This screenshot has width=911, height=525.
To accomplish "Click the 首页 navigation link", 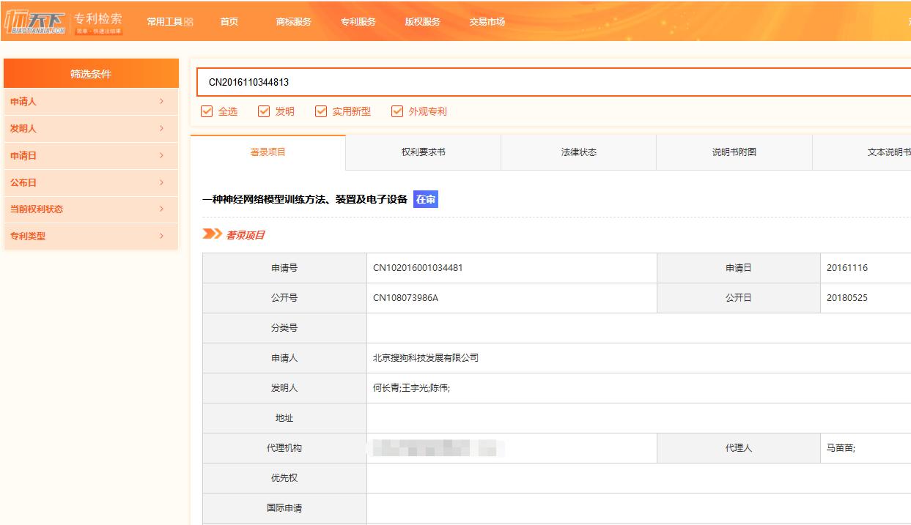I will pyautogui.click(x=229, y=21).
